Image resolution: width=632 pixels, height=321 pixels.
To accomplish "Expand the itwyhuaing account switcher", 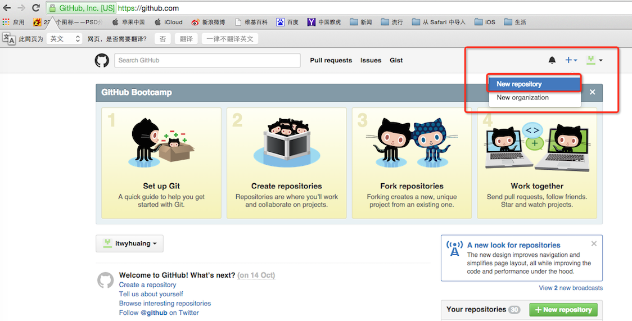I will pos(129,243).
